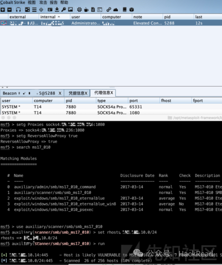Click exploit/windows/smb/ms17_010_eternalblue module line
Viewport: 222px width, 265px height.
[x=59, y=198]
